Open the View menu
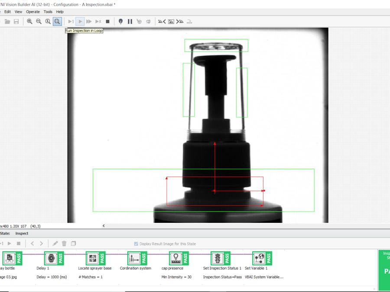 pyautogui.click(x=18, y=12)
